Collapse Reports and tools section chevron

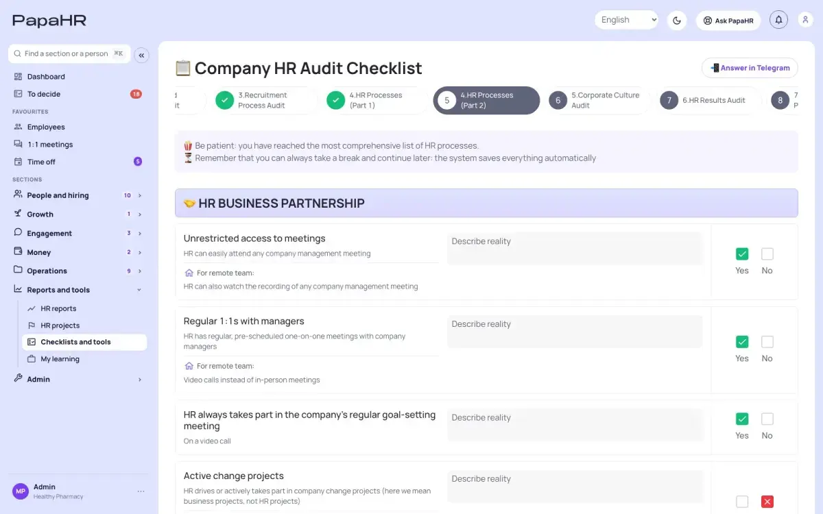pos(139,290)
